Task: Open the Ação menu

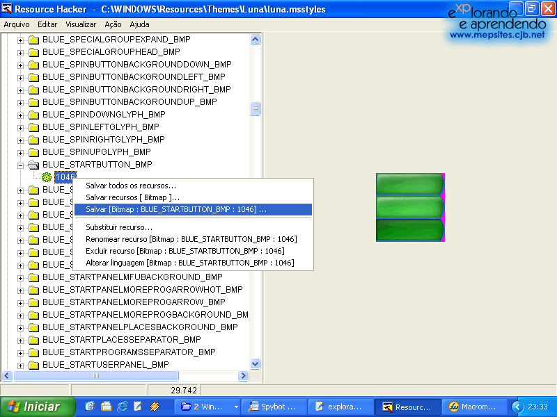Action: click(x=113, y=24)
